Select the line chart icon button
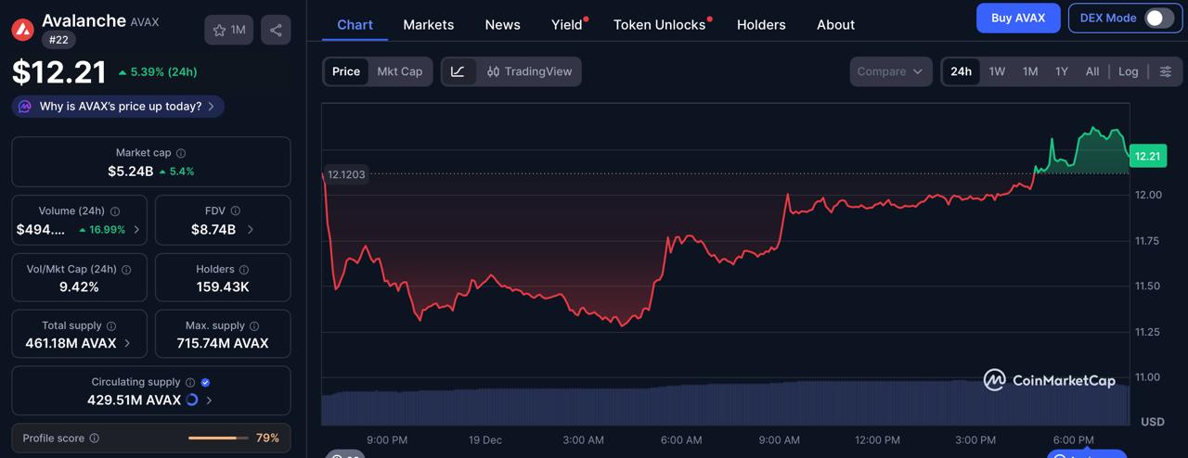Screen dimensions: 1188x458 click(458, 71)
